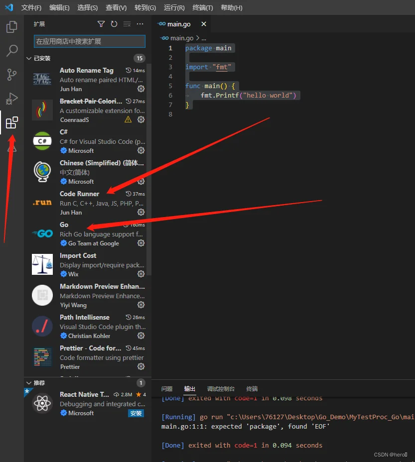Viewport: 415px width, 462px height.
Task: Click the 'package main' code line
Action: point(208,48)
